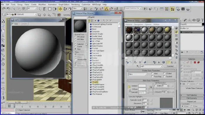Screen dimensions: 205x115
Task: Tick the Incompatible checkbox in browser
Action: click(76, 59)
